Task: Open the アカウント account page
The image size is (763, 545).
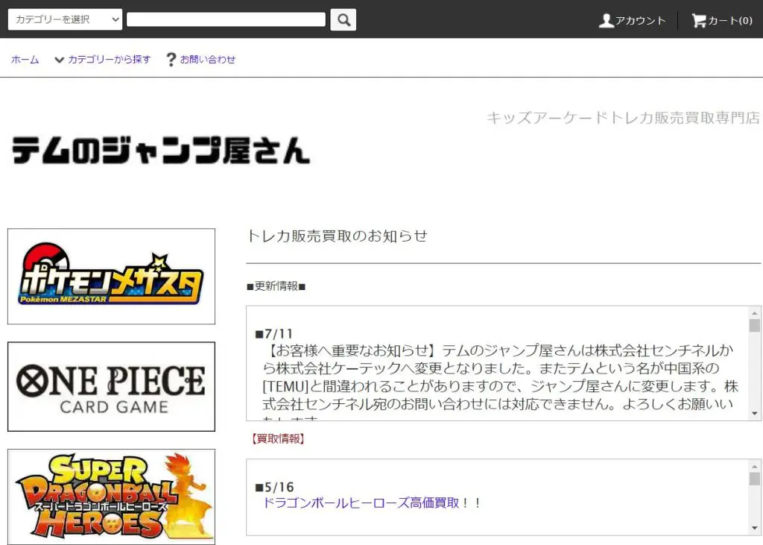Action: 632,20
